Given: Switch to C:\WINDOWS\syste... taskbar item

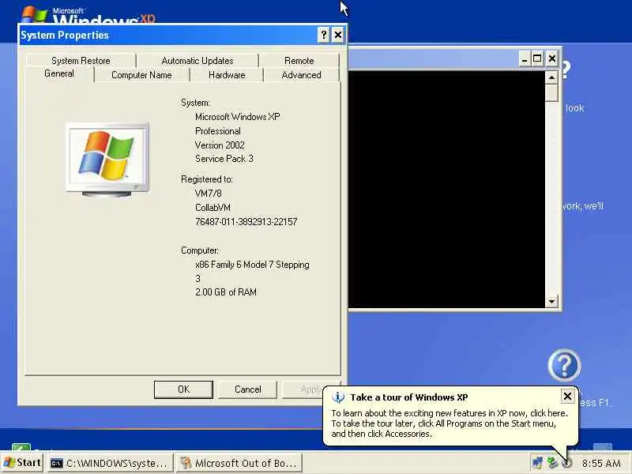Looking at the screenshot, I should (x=110, y=463).
